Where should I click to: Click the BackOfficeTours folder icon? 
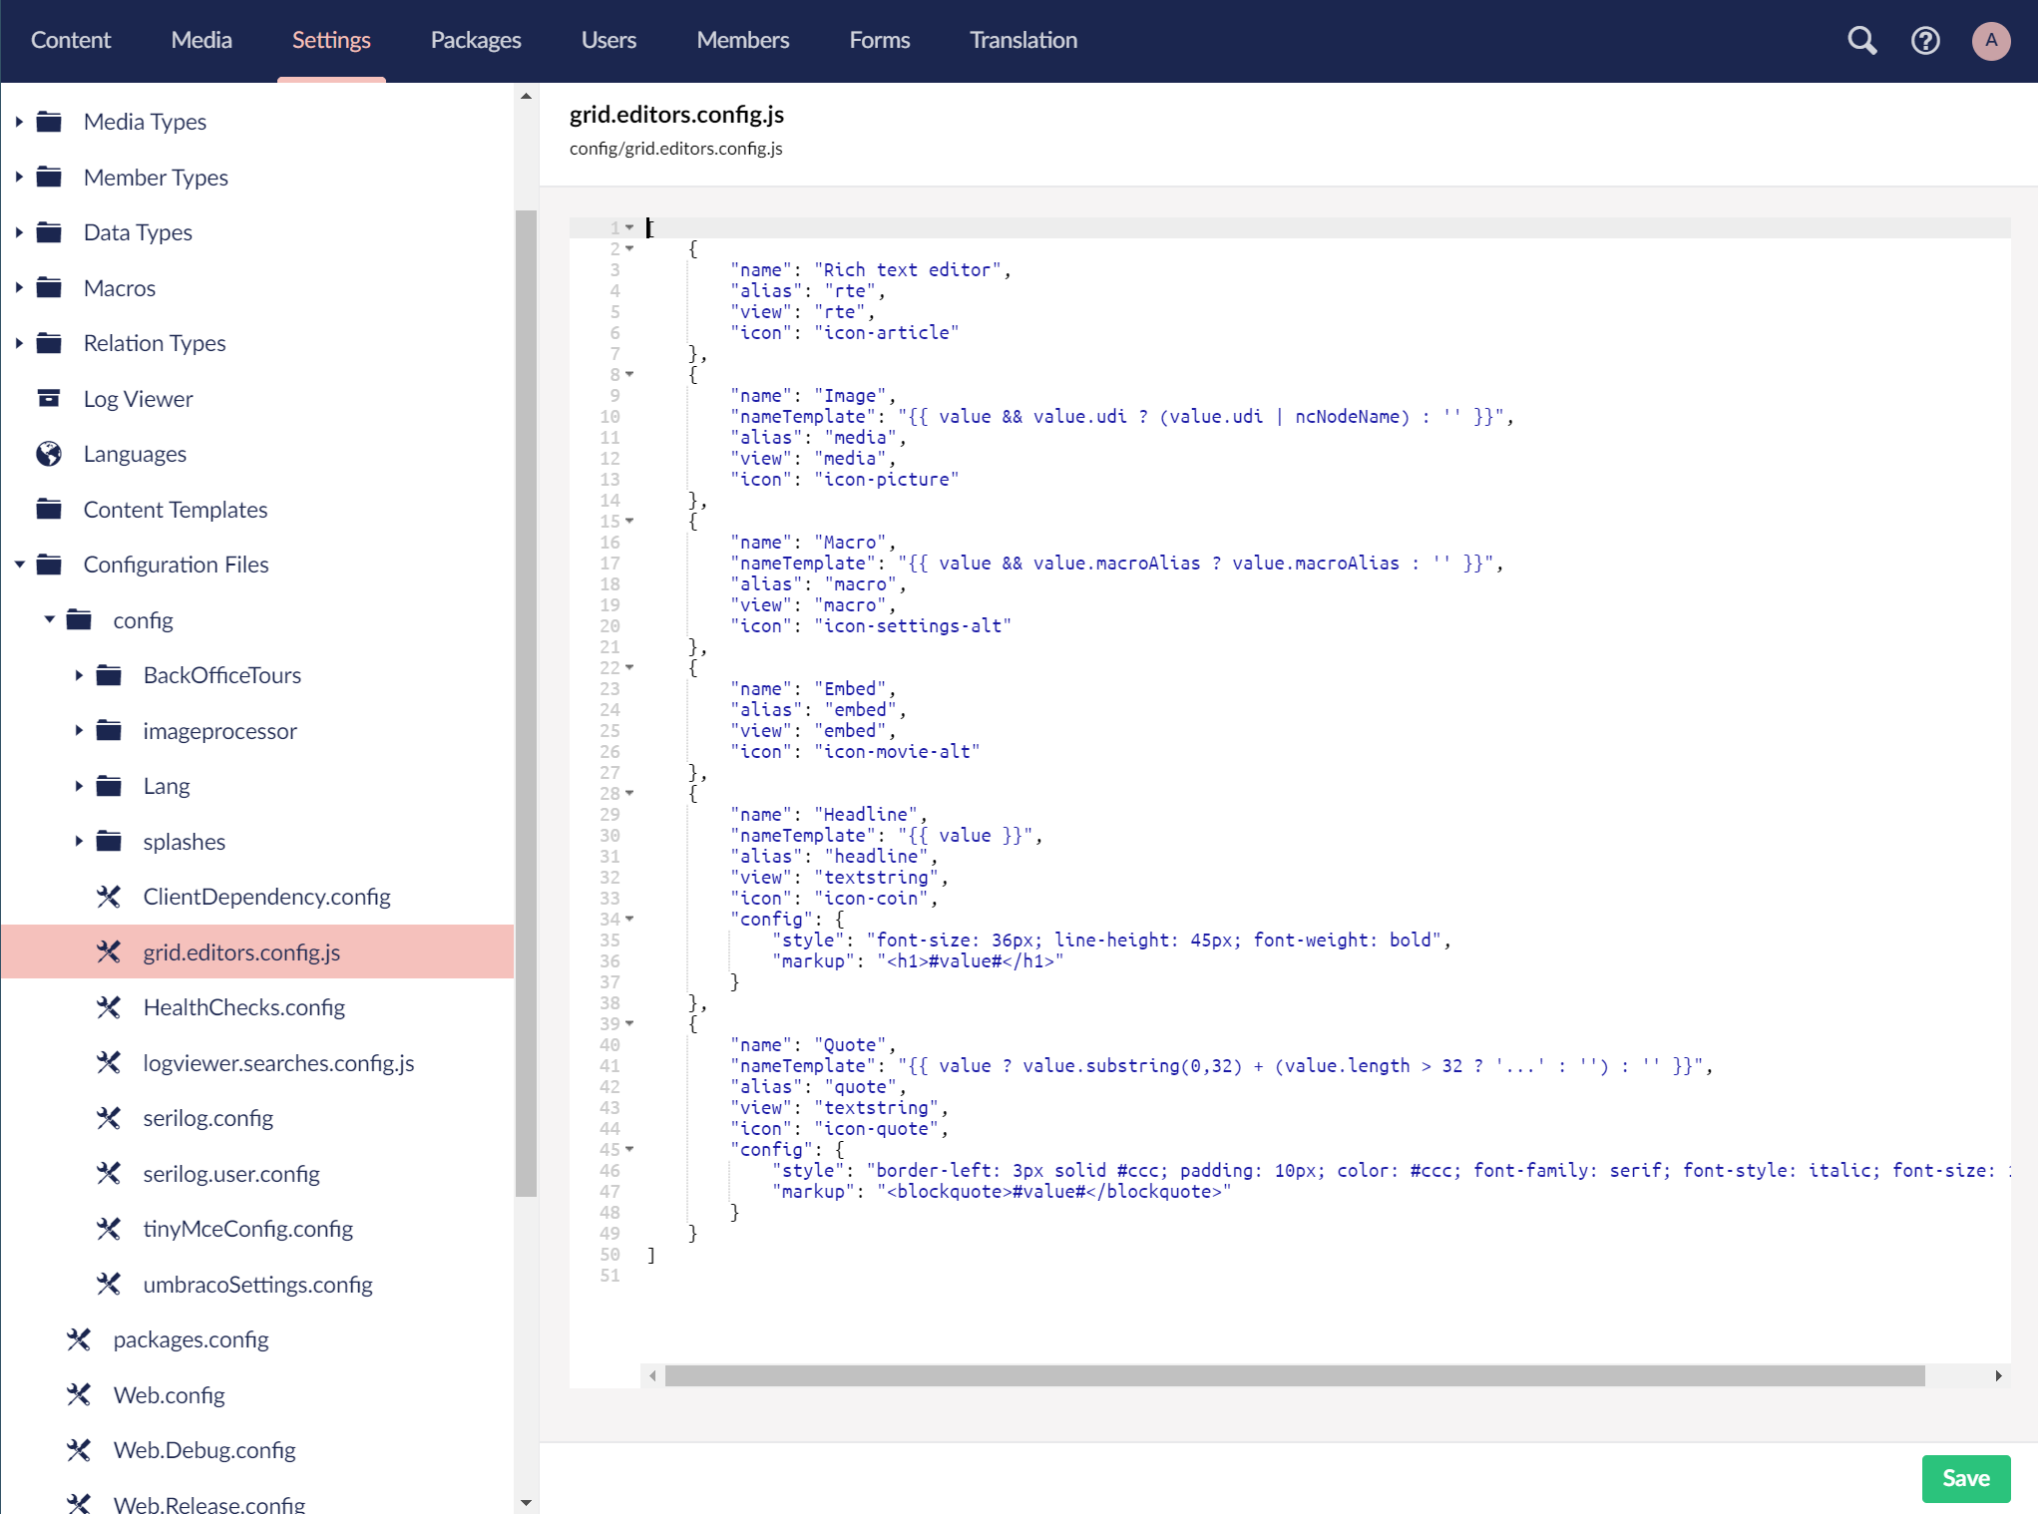[109, 675]
